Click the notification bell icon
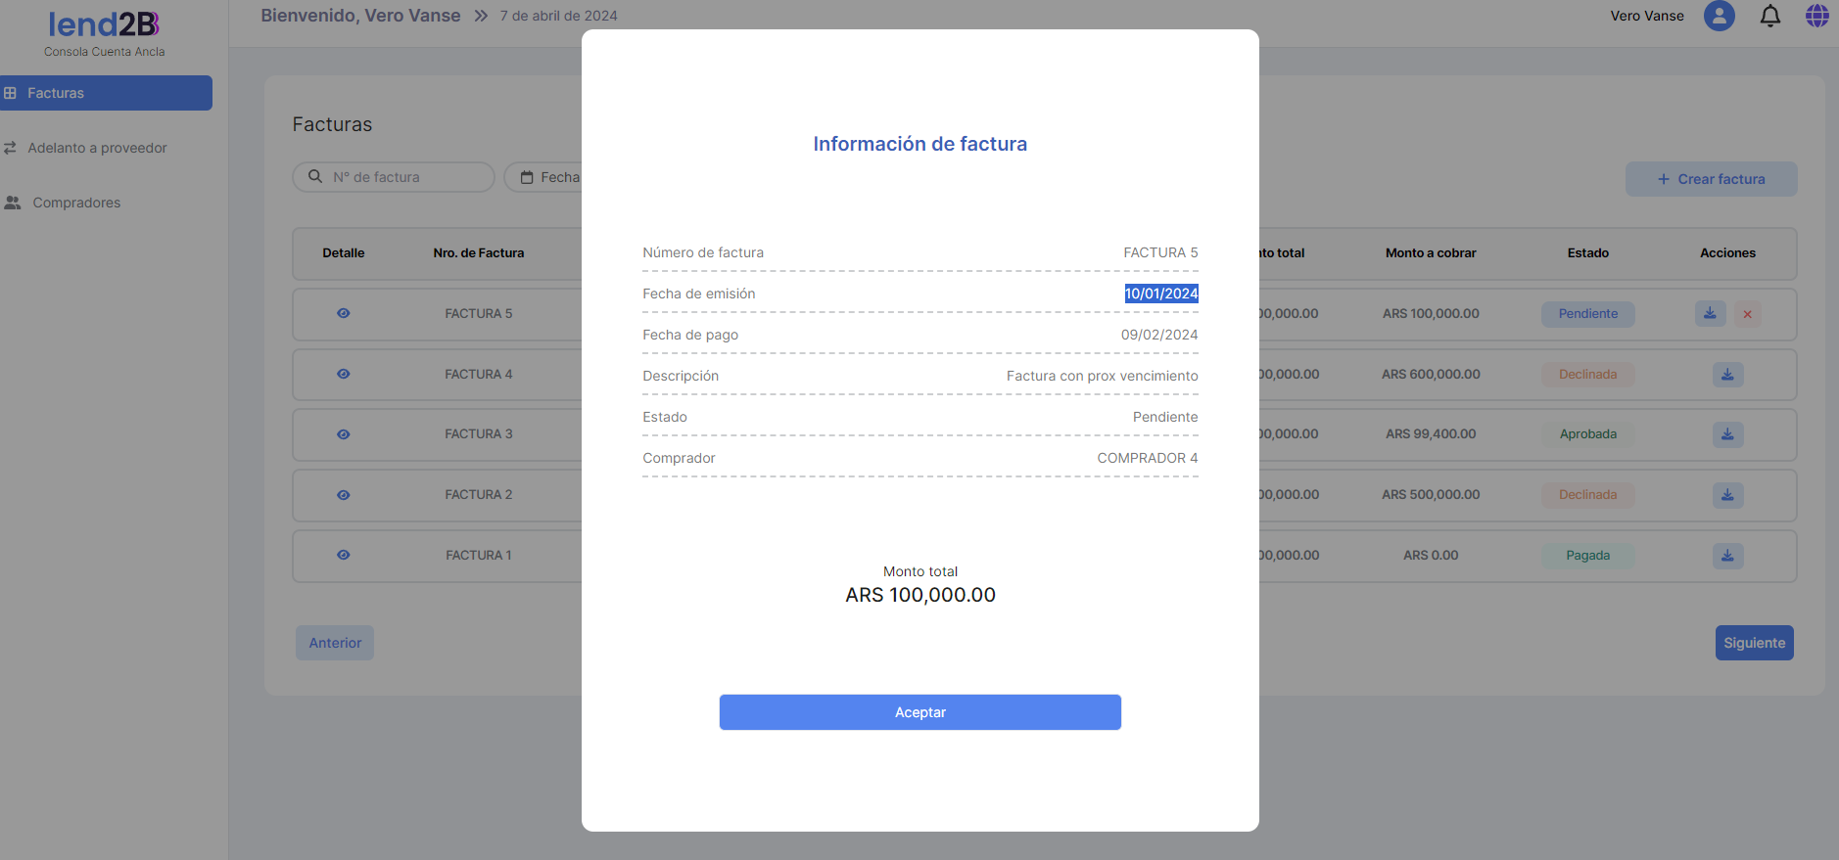The height and width of the screenshot is (860, 1839). point(1769,17)
